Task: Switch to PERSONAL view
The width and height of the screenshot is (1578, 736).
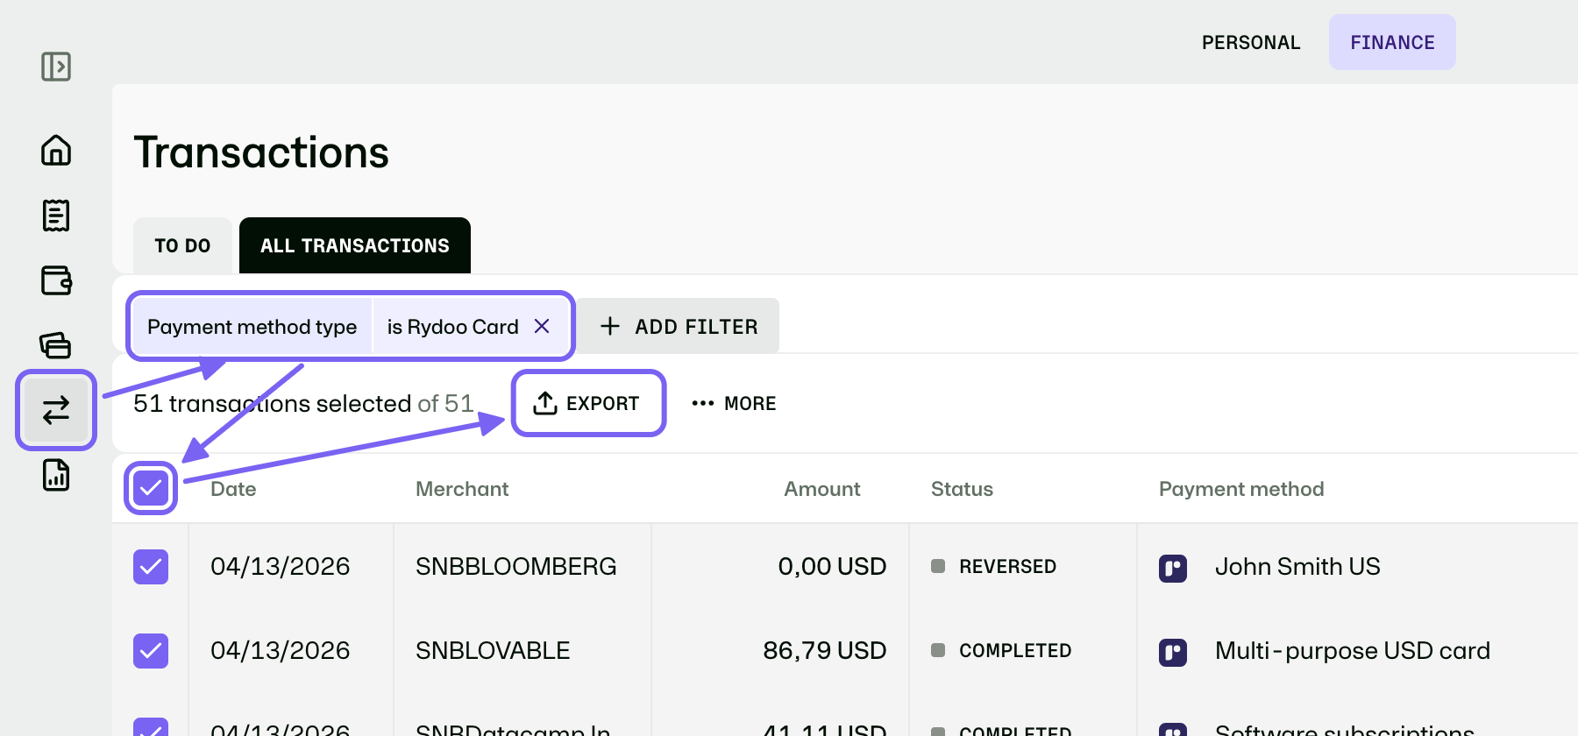Action: (1251, 42)
